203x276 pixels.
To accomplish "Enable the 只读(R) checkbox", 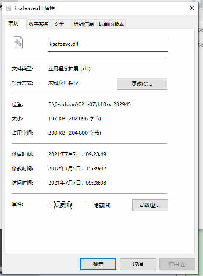I will pyautogui.click(x=50, y=205).
